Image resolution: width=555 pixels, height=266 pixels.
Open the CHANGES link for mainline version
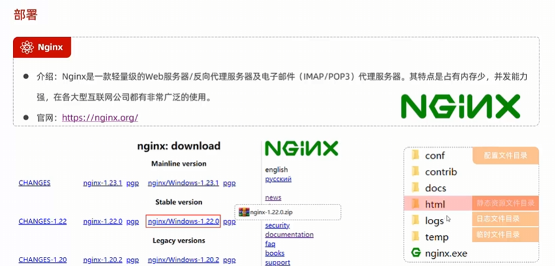click(x=35, y=183)
